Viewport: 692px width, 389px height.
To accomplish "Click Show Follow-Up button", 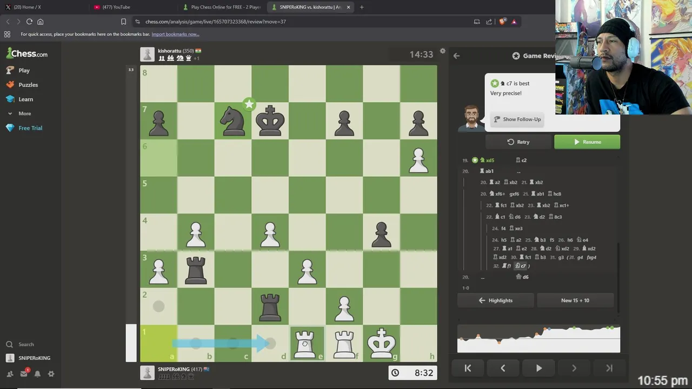I will (516, 119).
